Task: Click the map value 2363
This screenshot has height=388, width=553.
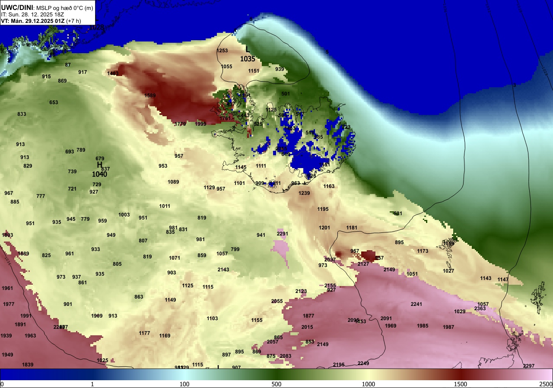Action: click(x=480, y=308)
